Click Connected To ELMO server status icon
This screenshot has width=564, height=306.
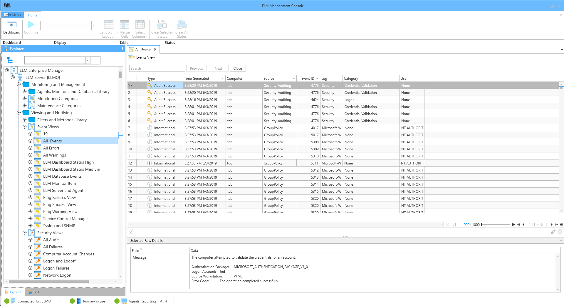[x=13, y=301]
